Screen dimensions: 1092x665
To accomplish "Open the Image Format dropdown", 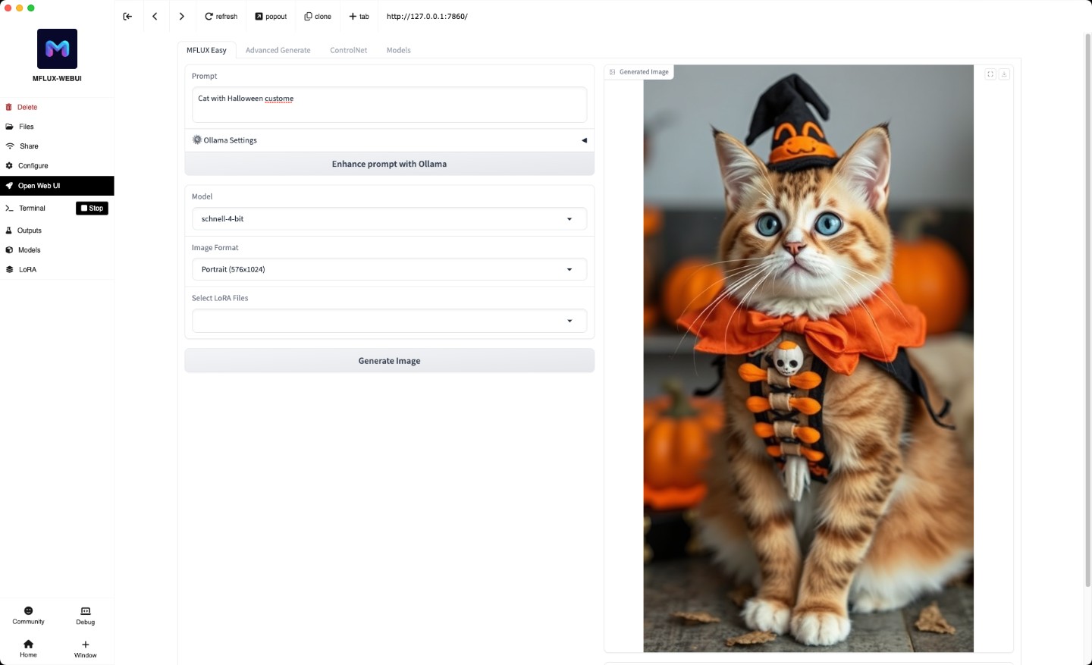I will [388, 269].
